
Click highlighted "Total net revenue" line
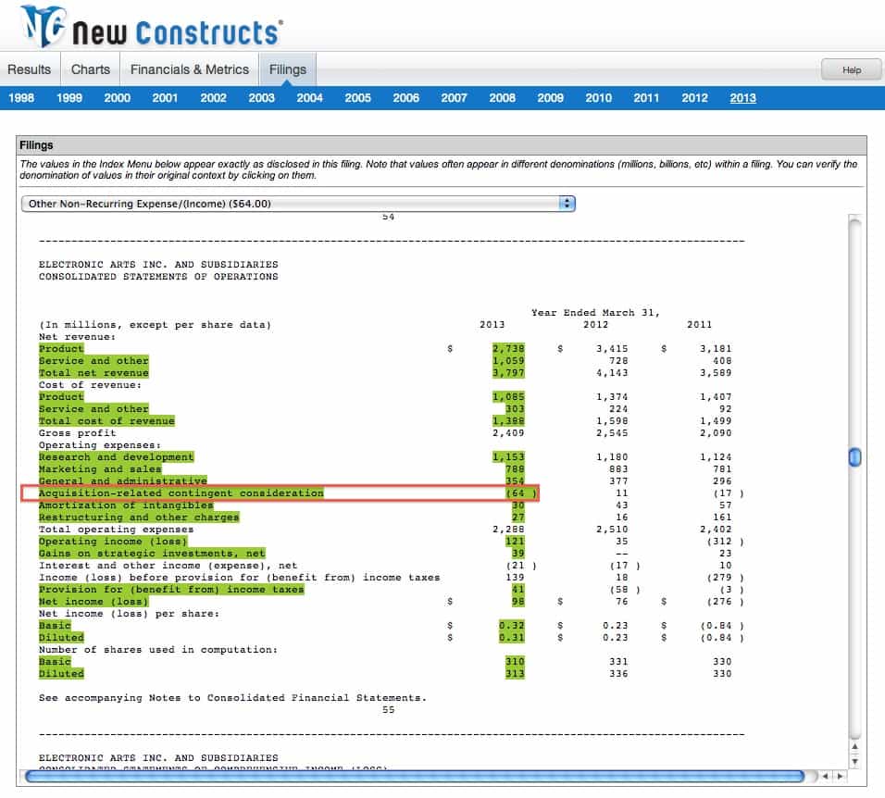93,373
